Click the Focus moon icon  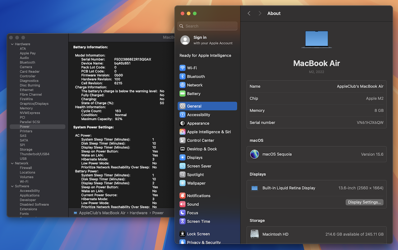183,213
